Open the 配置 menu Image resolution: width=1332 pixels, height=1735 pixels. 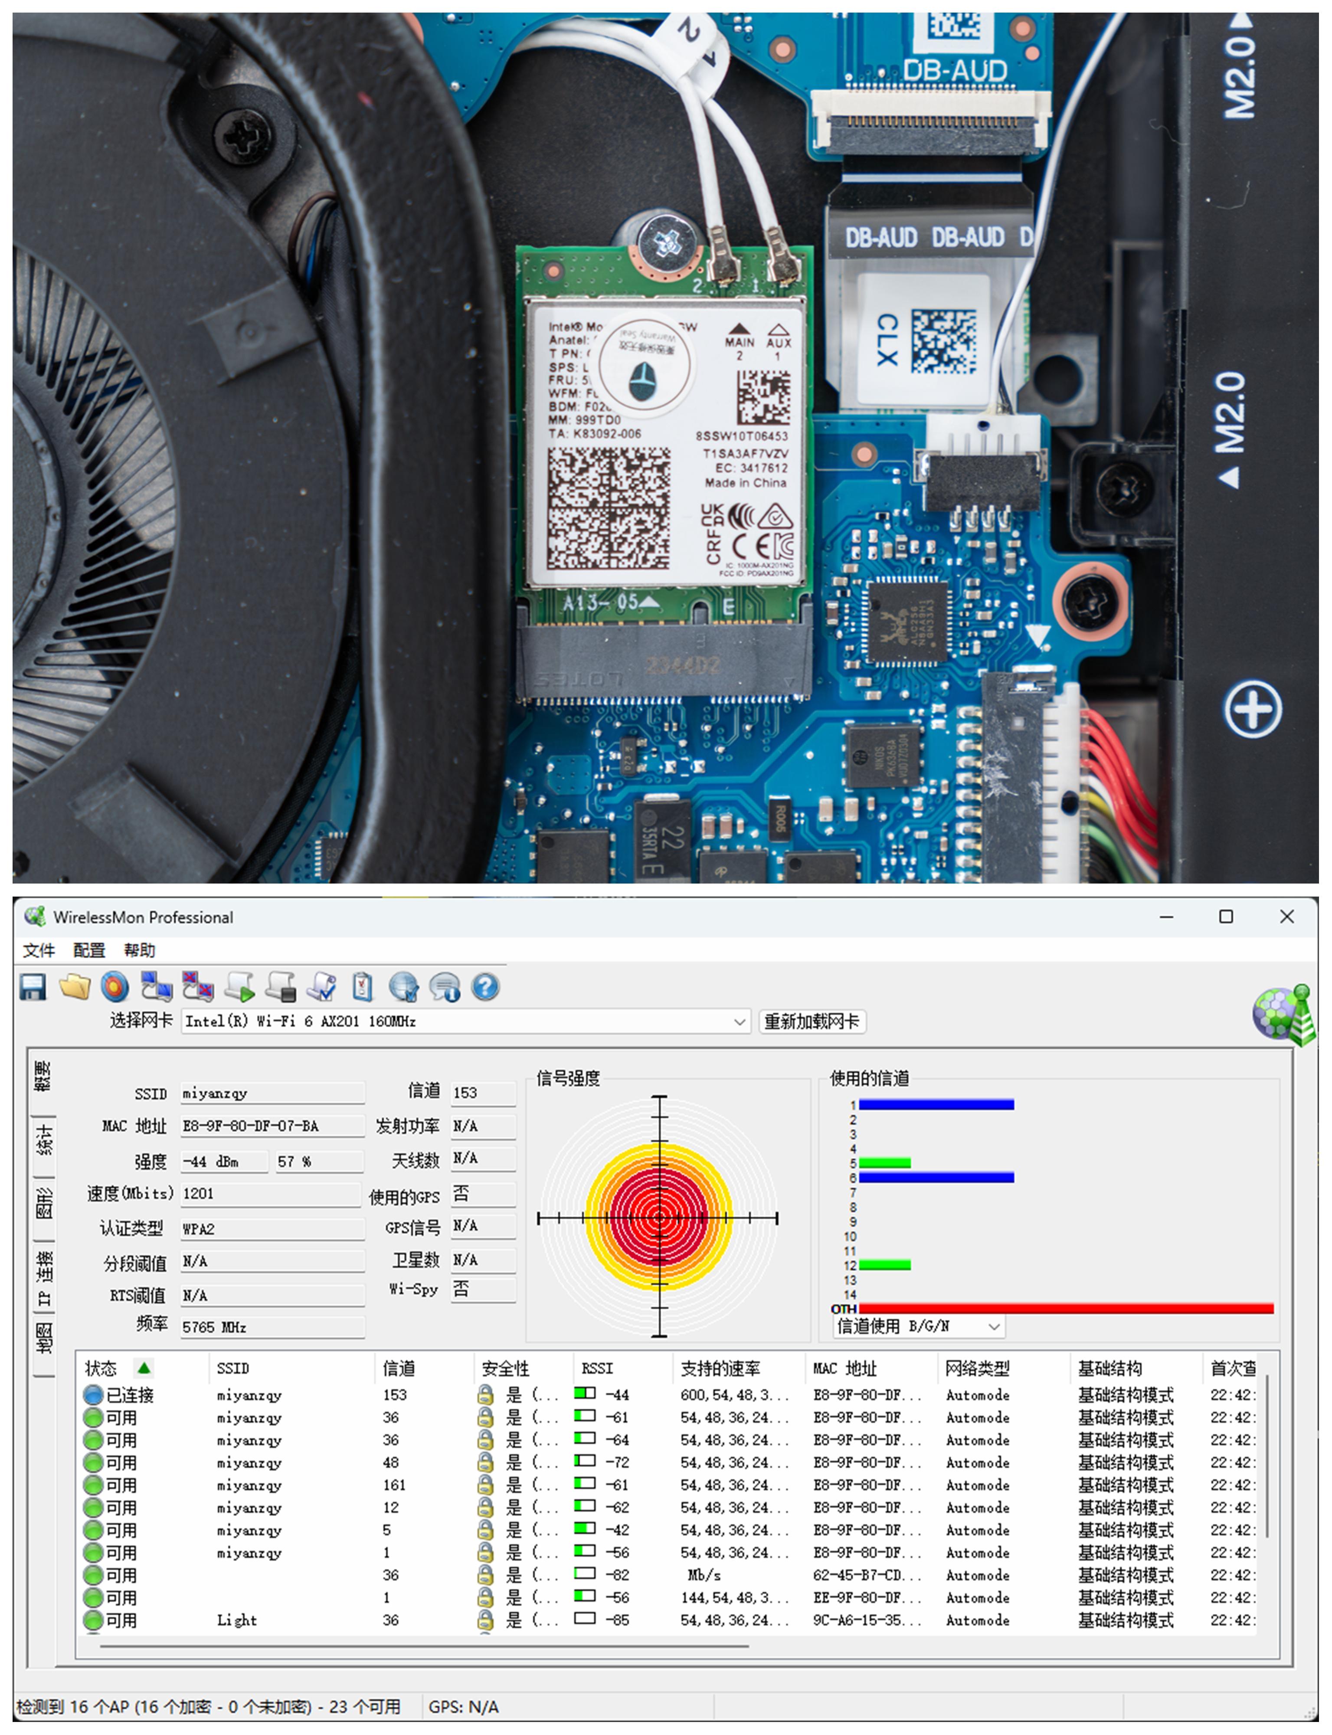coord(89,950)
